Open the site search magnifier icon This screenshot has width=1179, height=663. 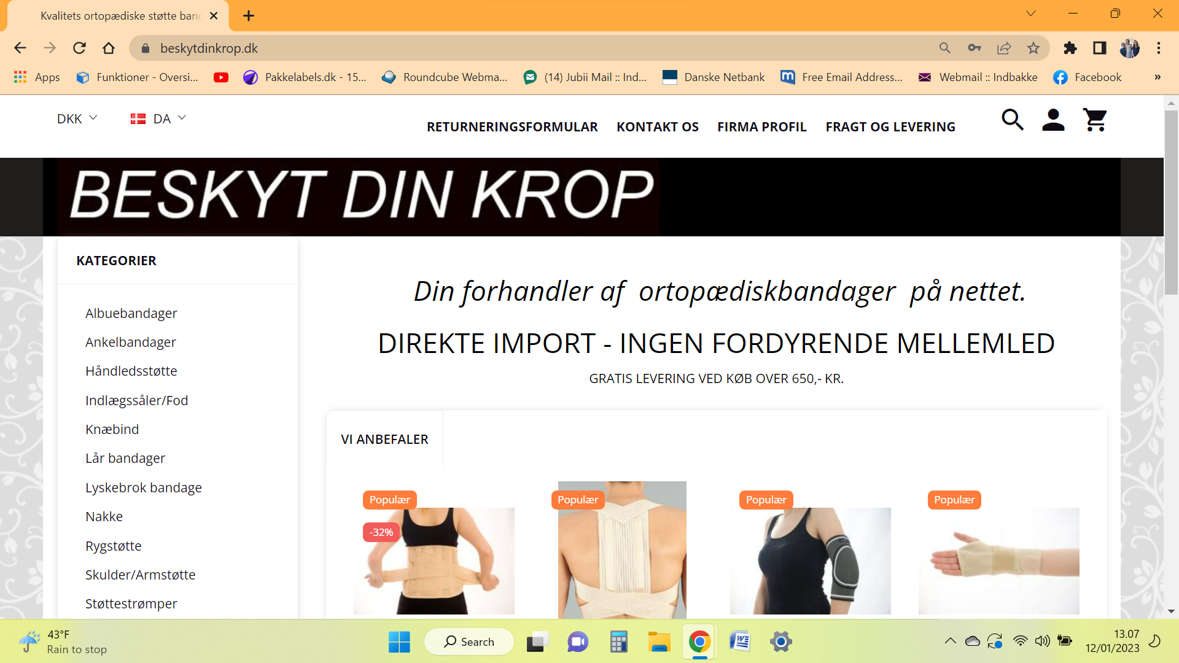coord(1012,120)
